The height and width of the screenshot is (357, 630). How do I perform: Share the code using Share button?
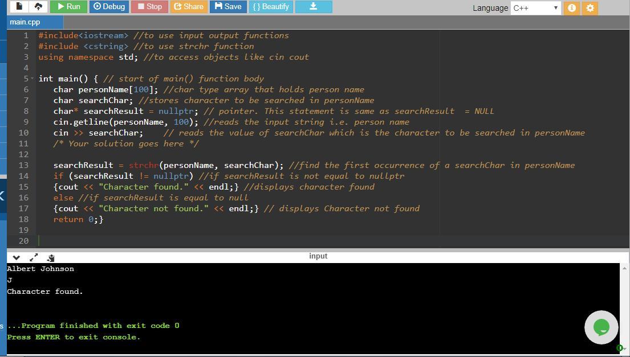tap(188, 7)
